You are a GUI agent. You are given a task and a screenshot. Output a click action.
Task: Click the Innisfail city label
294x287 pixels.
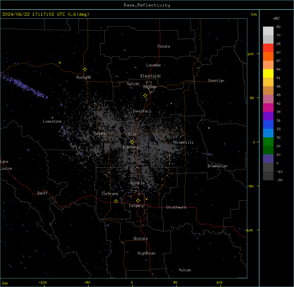pos(142,111)
